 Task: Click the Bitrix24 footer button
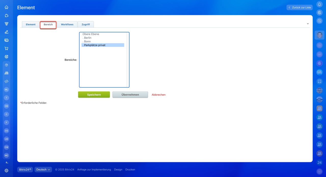[x=25, y=169]
